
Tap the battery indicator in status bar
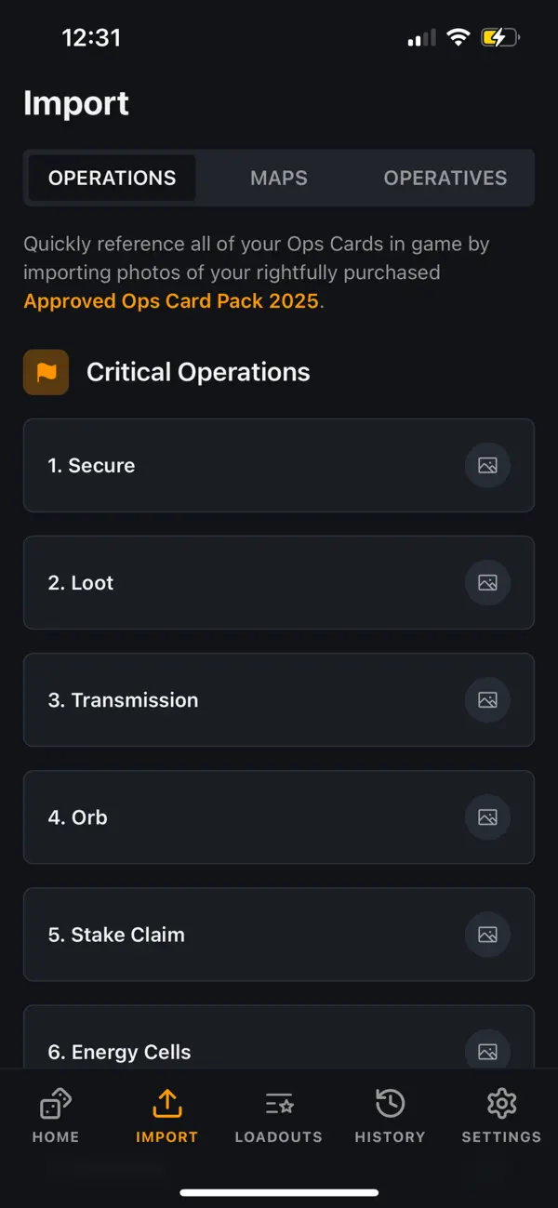pos(499,38)
